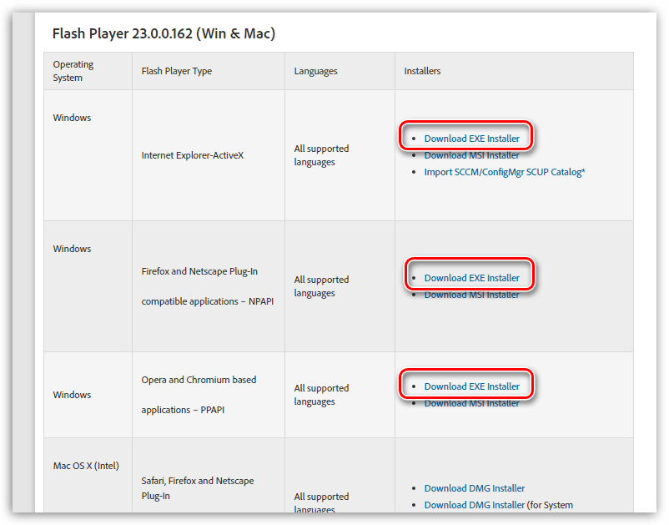
Task: Download MSI Installer for Firefox NPAPI plug-in
Action: (x=471, y=295)
